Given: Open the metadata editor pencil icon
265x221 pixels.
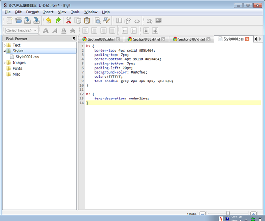Looking at the screenshot, I should [x=107, y=21].
